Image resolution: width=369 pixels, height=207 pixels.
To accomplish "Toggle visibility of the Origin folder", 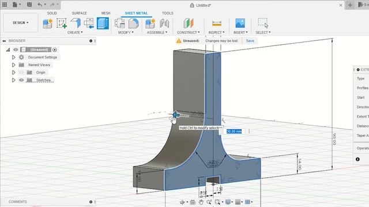I will click(21, 72).
